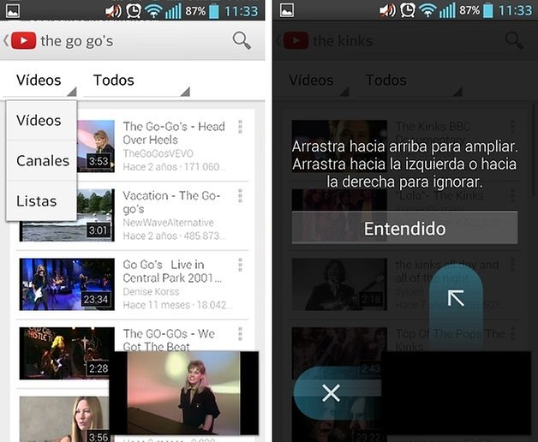Expand the 'Vídeos' filter dropdown in left screen

click(x=39, y=82)
